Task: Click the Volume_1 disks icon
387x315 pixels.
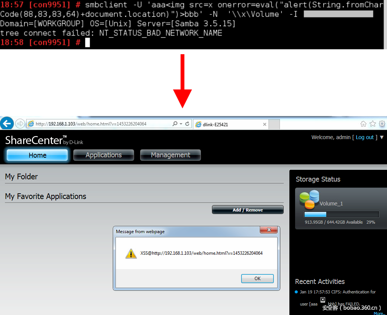Action: pos(309,199)
